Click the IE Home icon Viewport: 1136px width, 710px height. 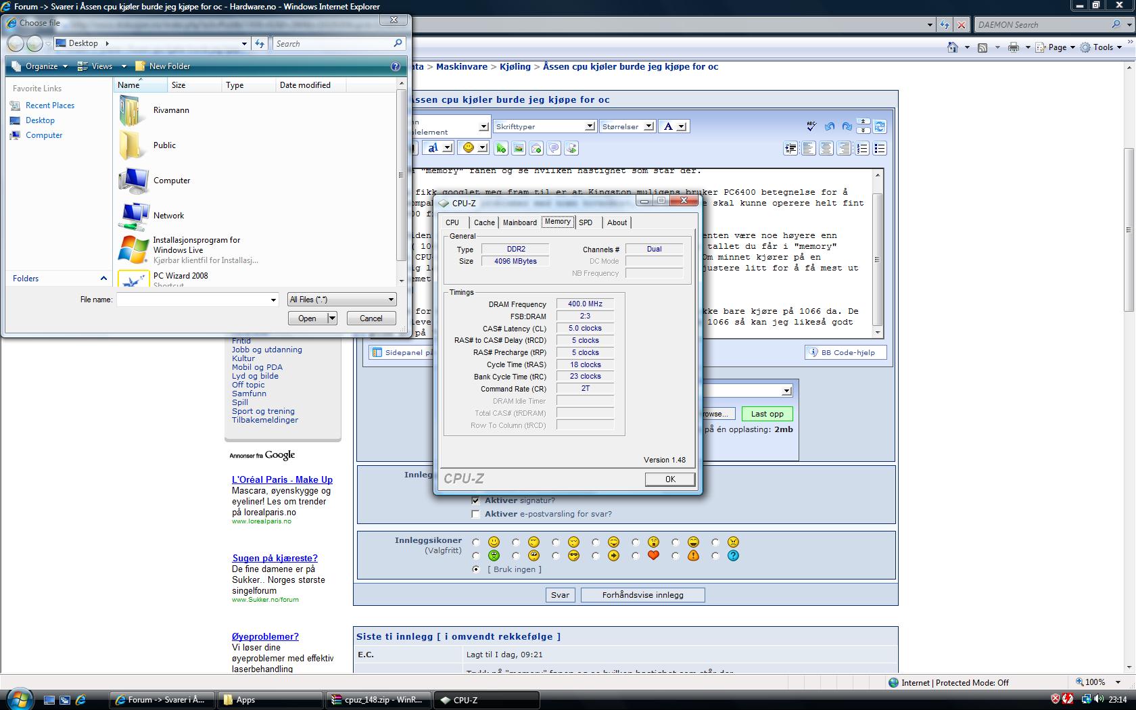[x=953, y=47]
